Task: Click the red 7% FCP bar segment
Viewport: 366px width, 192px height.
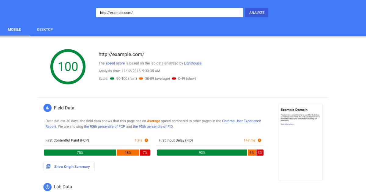Action: 145,153
